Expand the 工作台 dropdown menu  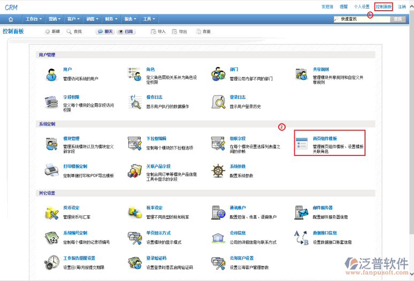34,19
